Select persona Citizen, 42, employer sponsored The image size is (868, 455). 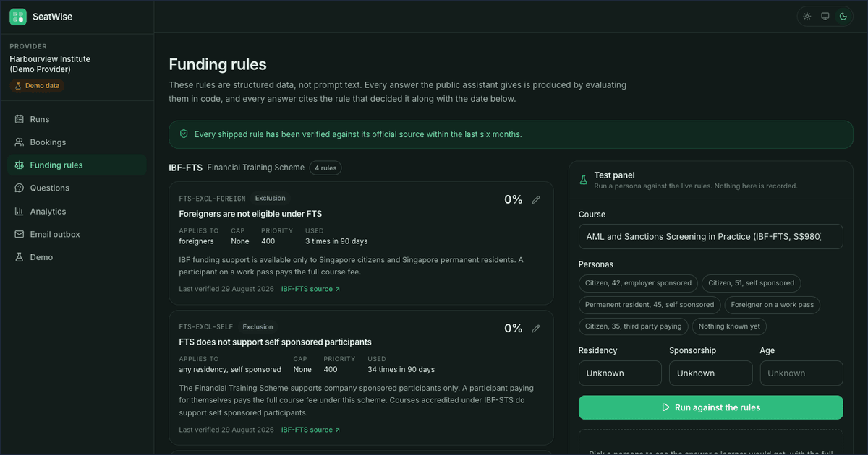point(638,283)
